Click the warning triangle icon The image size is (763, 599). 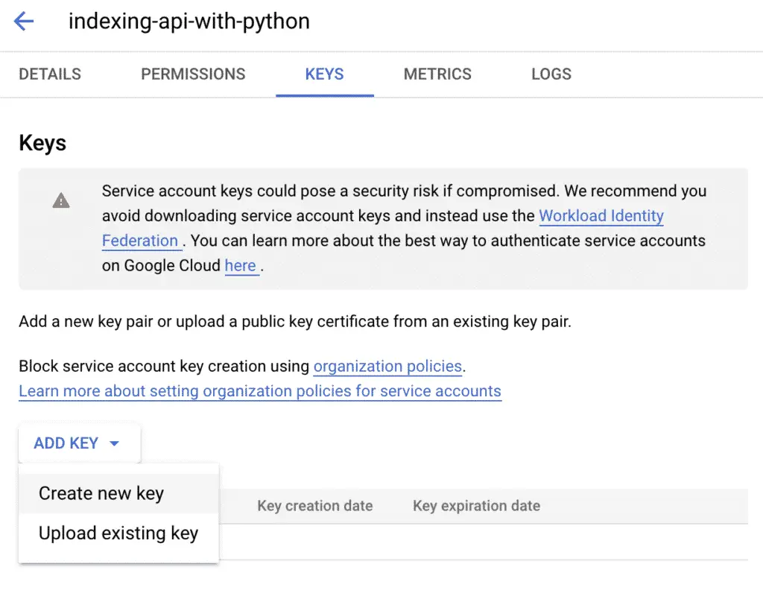point(61,200)
